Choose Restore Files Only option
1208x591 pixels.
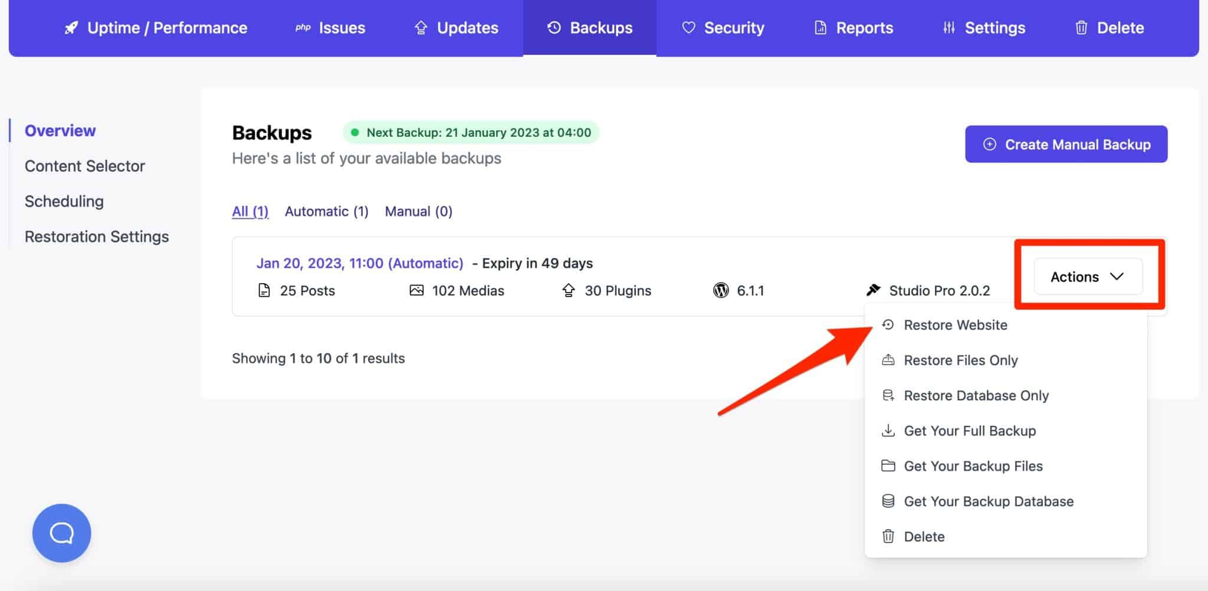pos(960,360)
